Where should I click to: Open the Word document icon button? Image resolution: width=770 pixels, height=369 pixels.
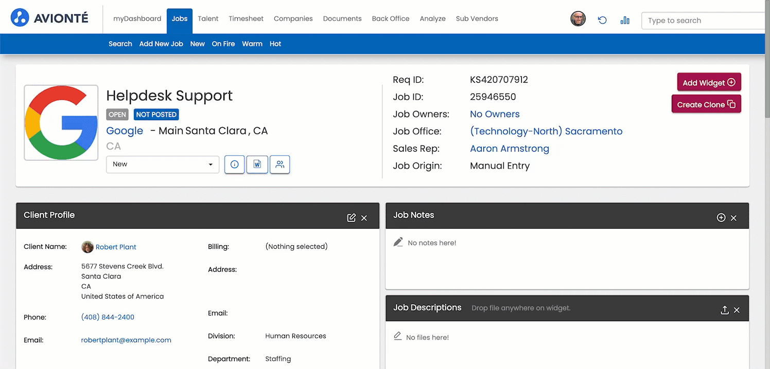click(257, 164)
